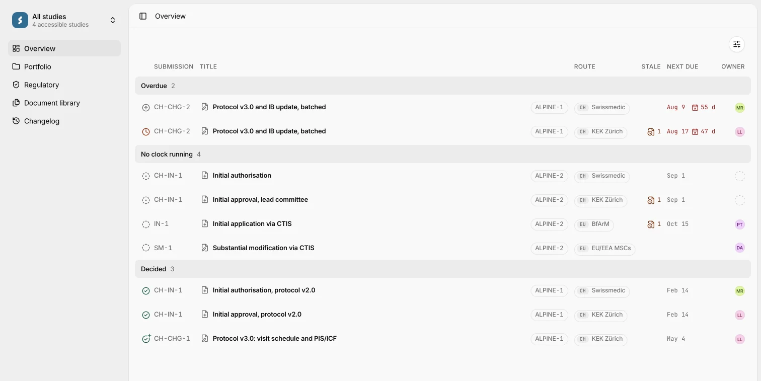Click the stale icon on the BfArM row
Viewport: 761px width, 381px height.
tap(651, 224)
